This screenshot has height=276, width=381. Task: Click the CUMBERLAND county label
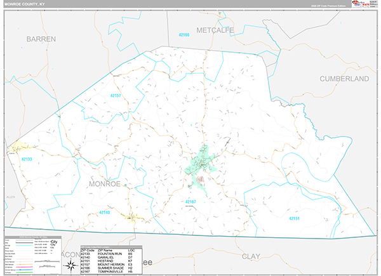coord(344,79)
